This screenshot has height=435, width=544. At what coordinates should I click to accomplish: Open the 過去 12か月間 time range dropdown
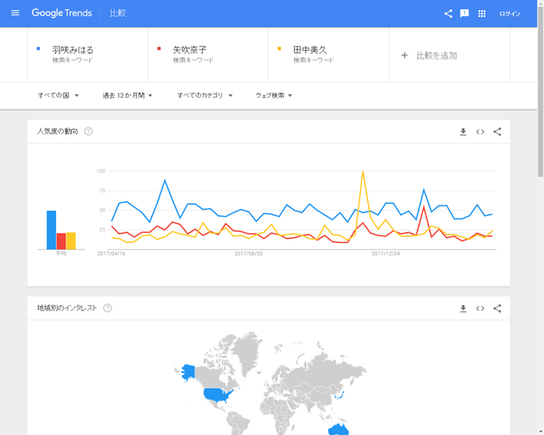(x=127, y=95)
